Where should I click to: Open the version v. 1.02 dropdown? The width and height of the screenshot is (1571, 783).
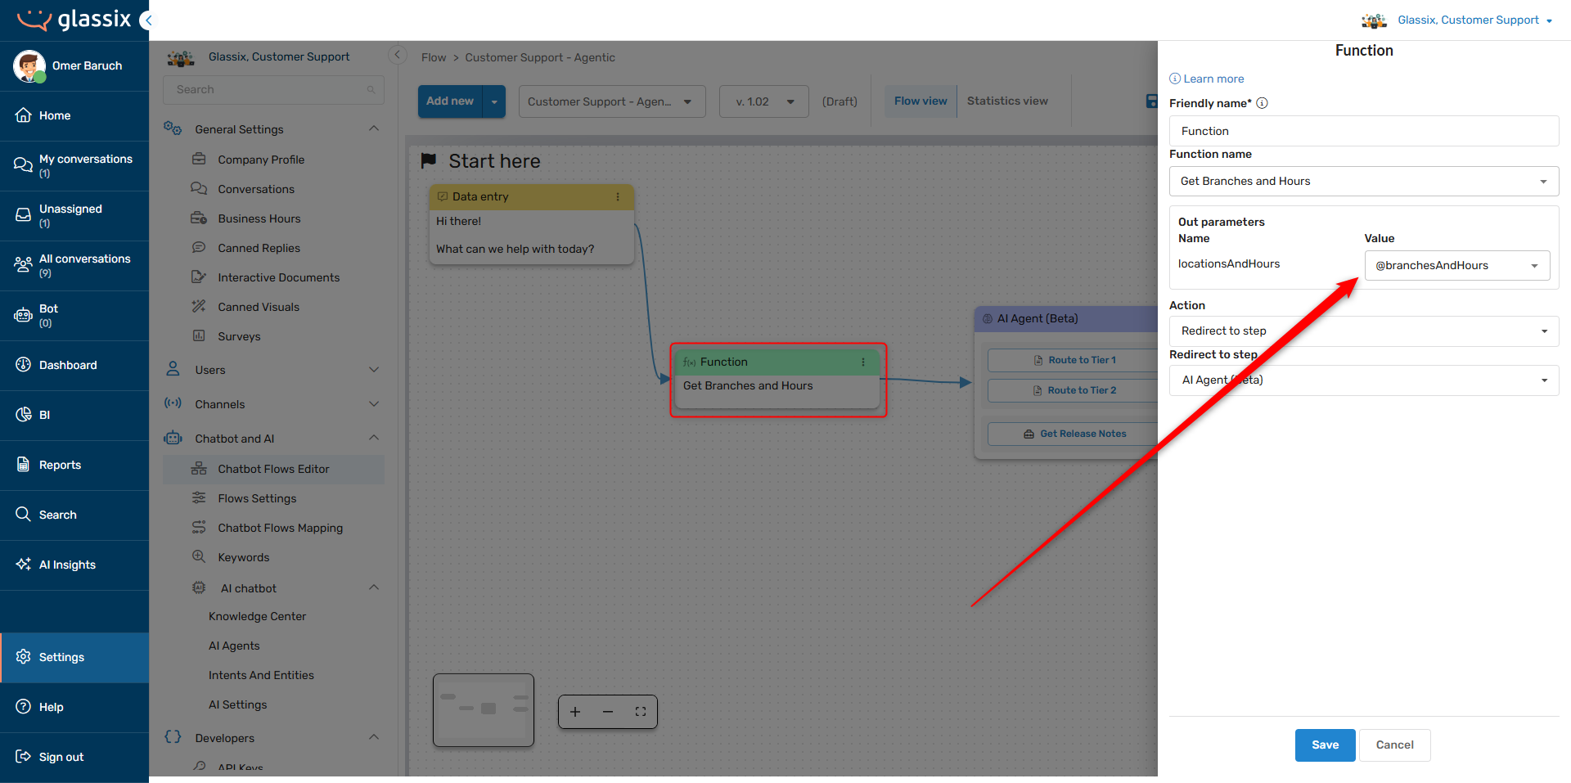(764, 101)
